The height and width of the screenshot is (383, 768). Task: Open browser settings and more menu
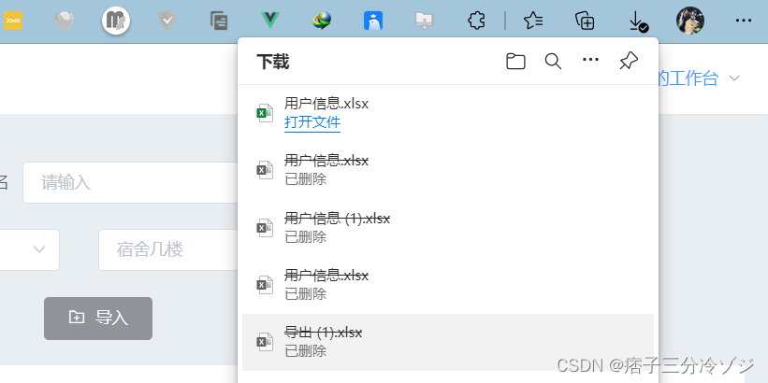point(744,21)
